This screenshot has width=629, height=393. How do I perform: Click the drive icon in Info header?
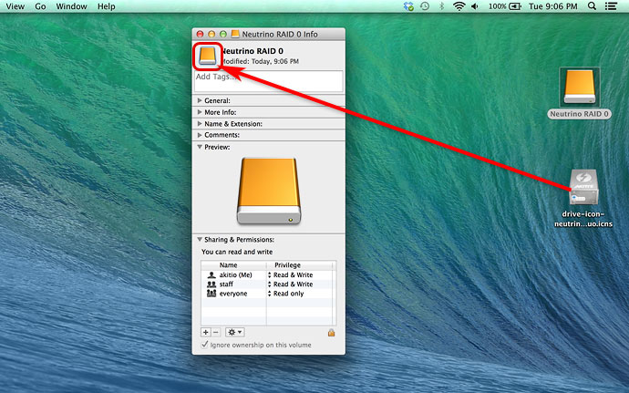(207, 56)
